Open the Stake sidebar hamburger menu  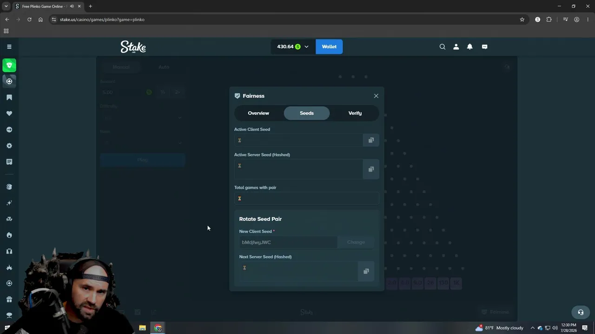[x=9, y=46]
